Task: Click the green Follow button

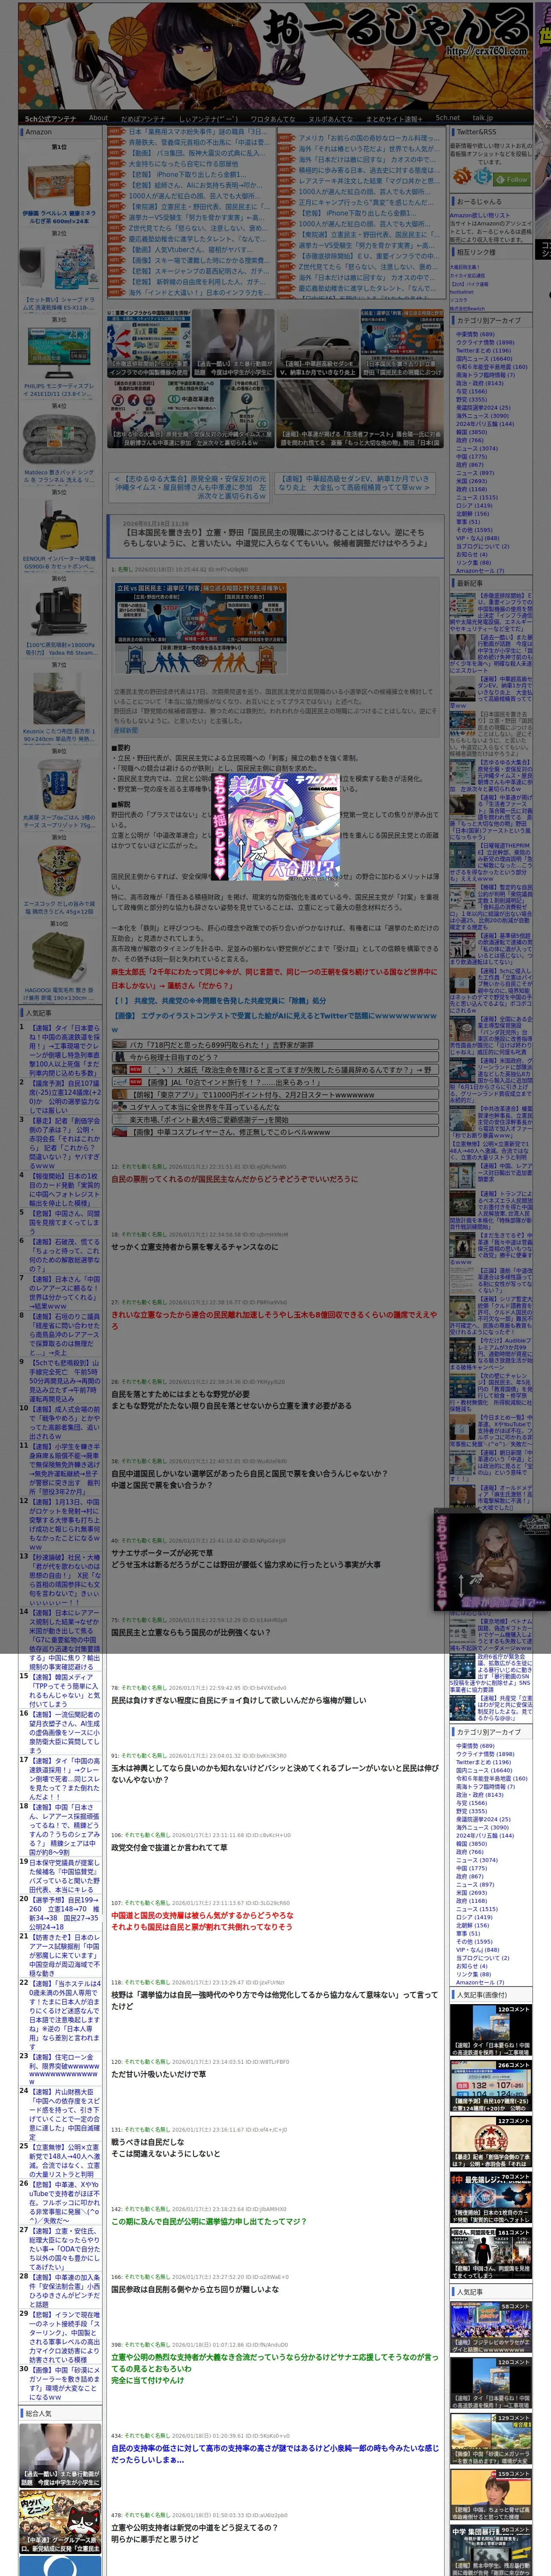Action: (x=511, y=180)
